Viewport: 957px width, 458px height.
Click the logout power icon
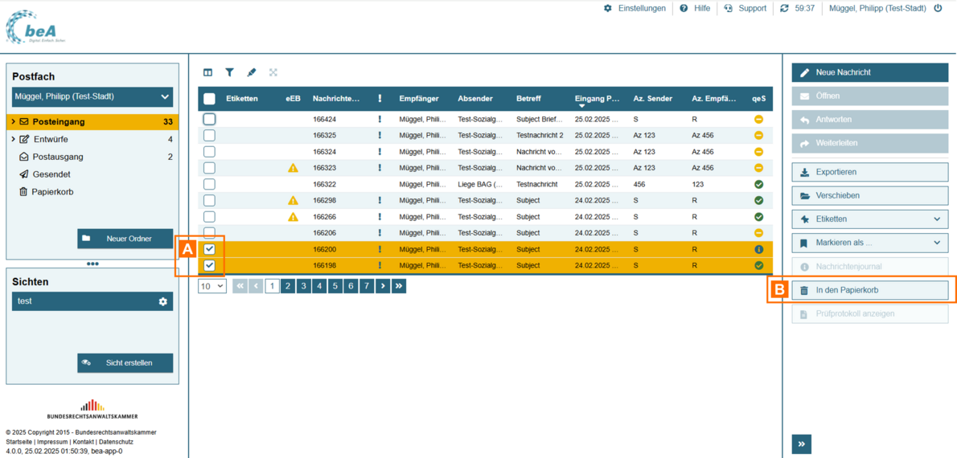click(938, 9)
